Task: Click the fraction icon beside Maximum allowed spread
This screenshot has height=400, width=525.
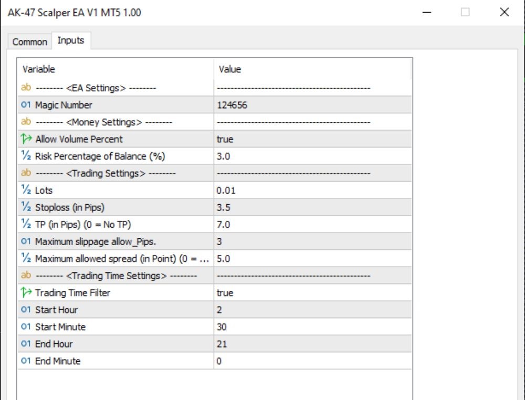Action: click(26, 258)
